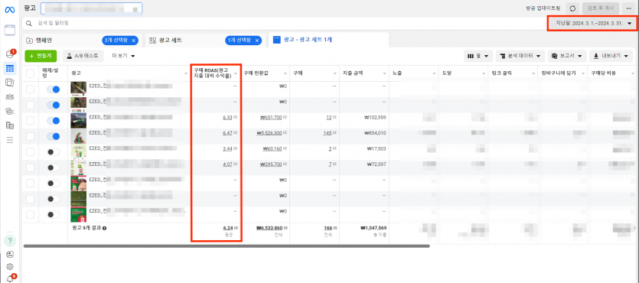The height and width of the screenshot is (283, 639).
Task: Open the 지출 금액 column header arrow
Action: pyautogui.click(x=384, y=73)
